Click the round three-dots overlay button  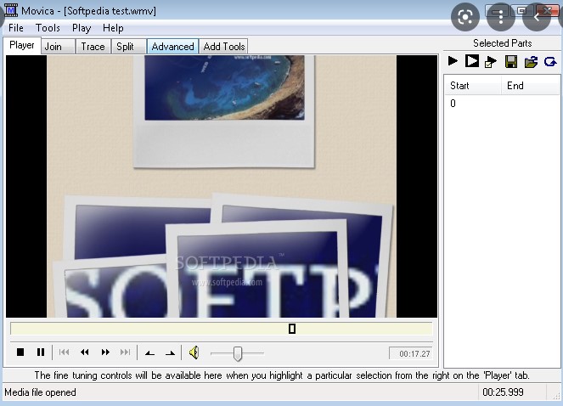(x=500, y=17)
